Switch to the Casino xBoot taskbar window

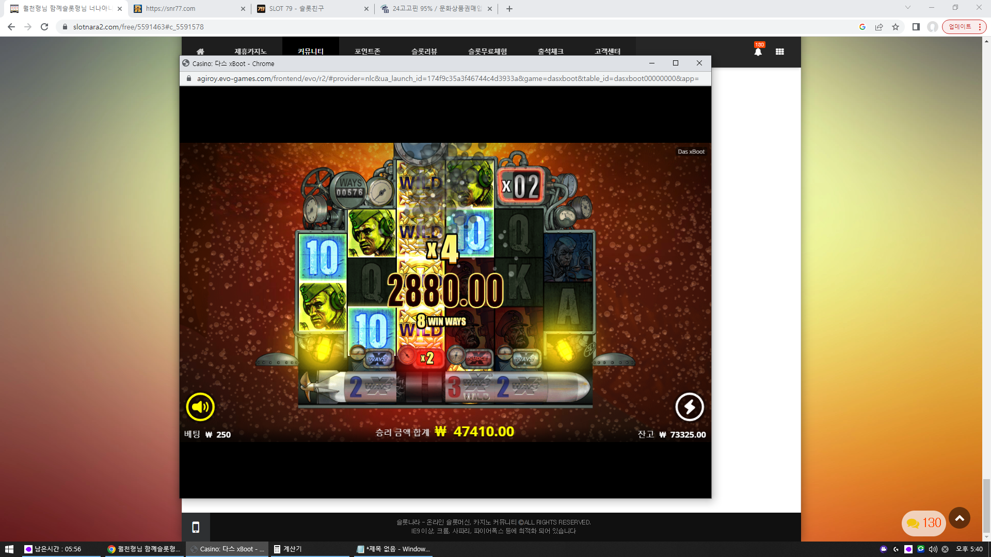click(x=227, y=549)
